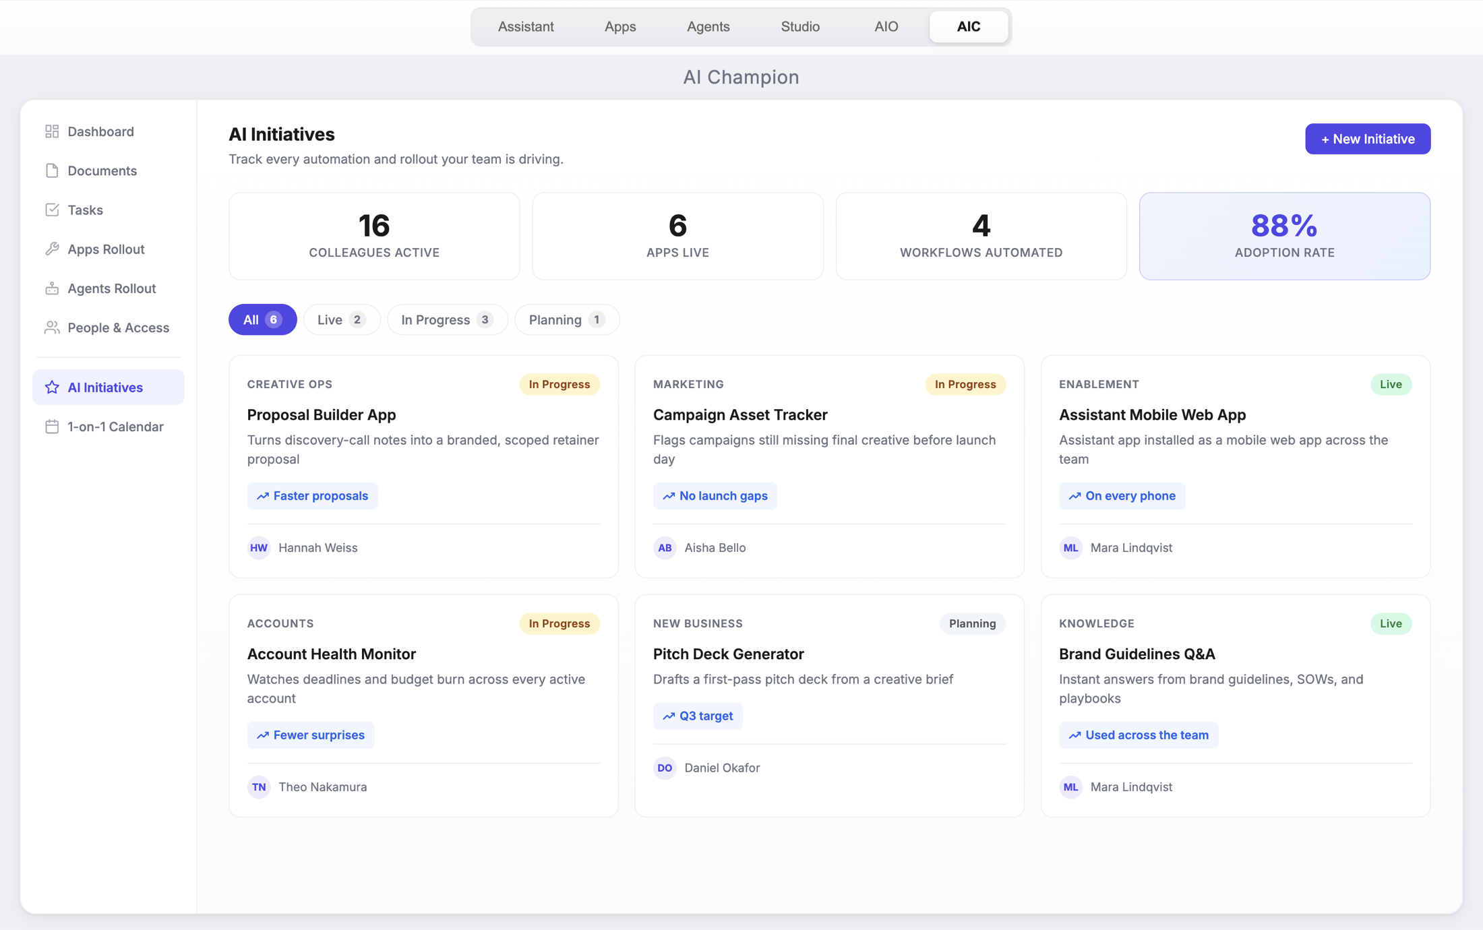Click the 6 Apps Live stat card

point(677,236)
